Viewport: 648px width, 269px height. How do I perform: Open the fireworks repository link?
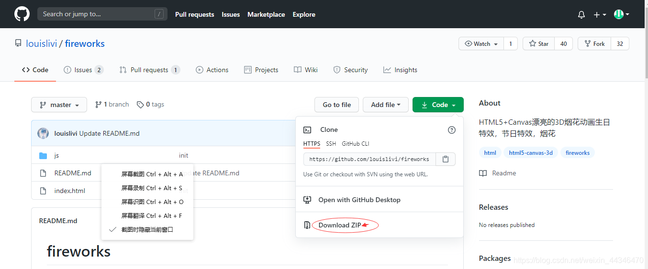tap(85, 43)
